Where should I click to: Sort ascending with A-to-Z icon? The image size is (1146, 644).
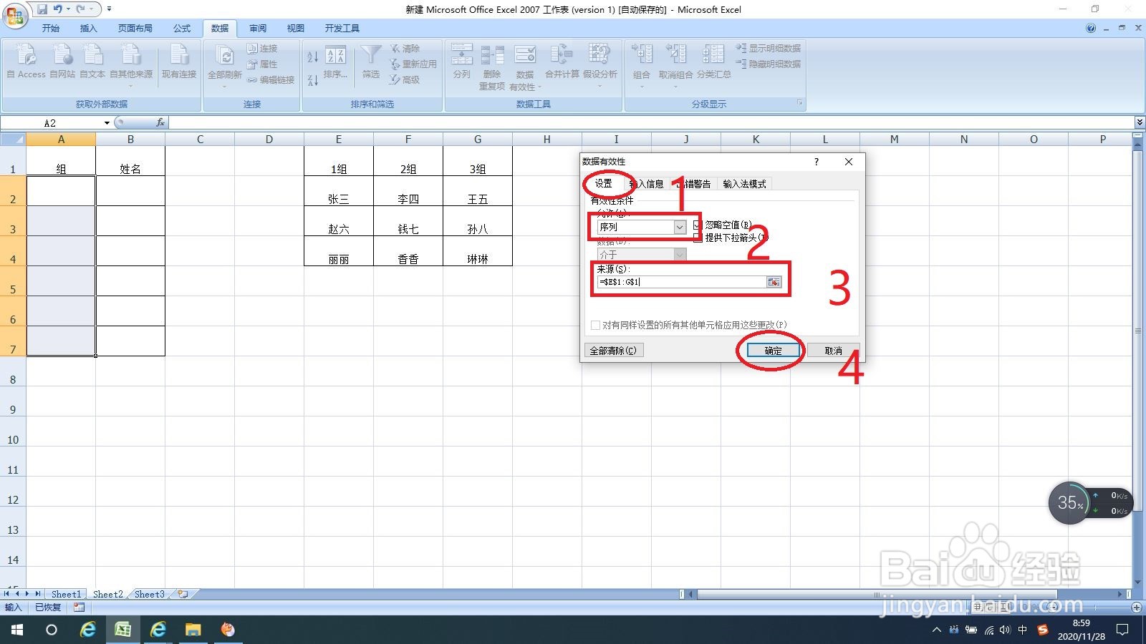pyautogui.click(x=313, y=57)
